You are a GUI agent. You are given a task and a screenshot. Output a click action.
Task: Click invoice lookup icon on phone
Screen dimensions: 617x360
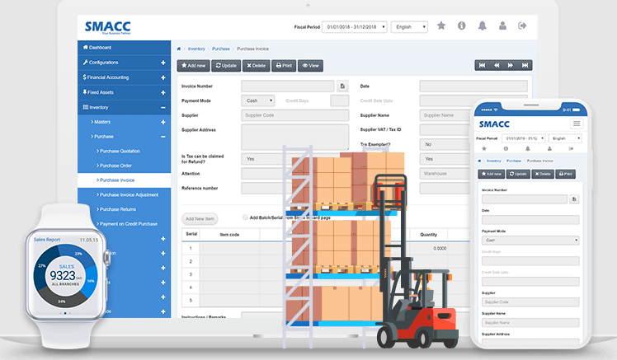coord(574,199)
